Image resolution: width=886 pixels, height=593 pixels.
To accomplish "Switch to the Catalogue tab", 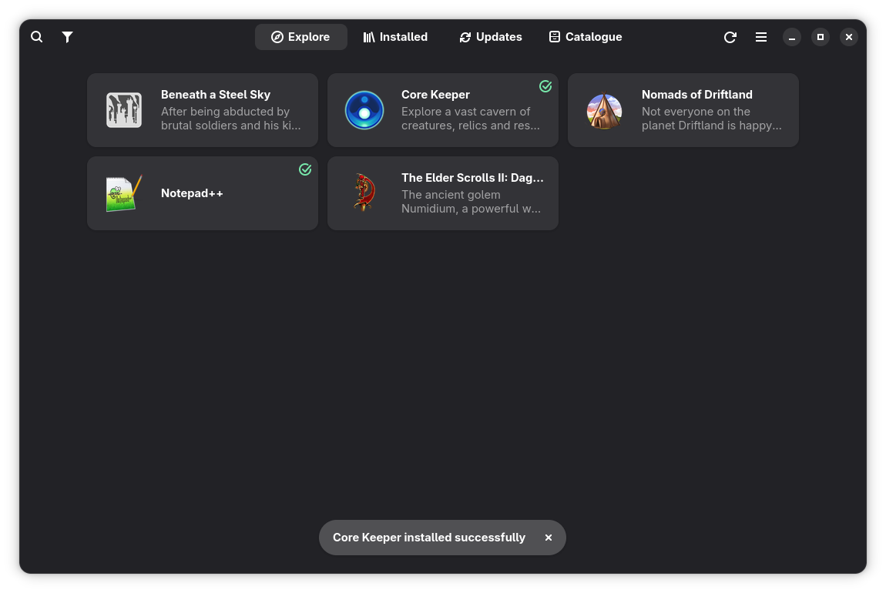I will tap(586, 37).
